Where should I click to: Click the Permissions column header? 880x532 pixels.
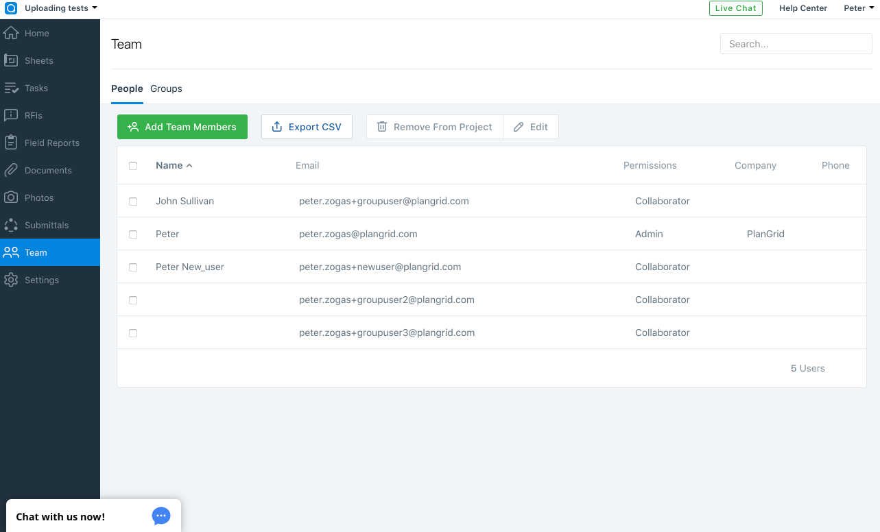click(x=650, y=165)
